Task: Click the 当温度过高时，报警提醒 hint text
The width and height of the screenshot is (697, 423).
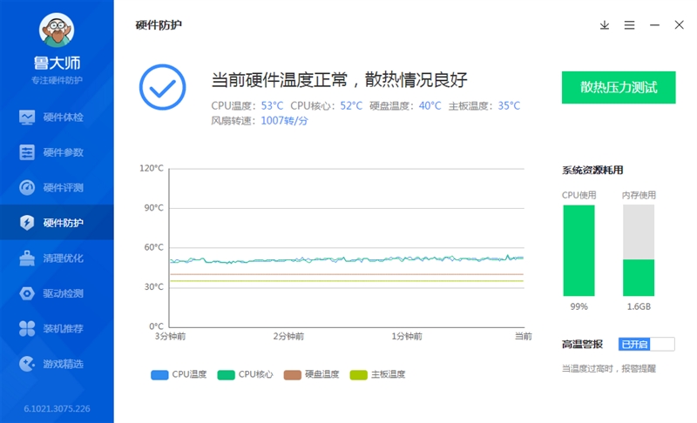Action: [x=608, y=368]
